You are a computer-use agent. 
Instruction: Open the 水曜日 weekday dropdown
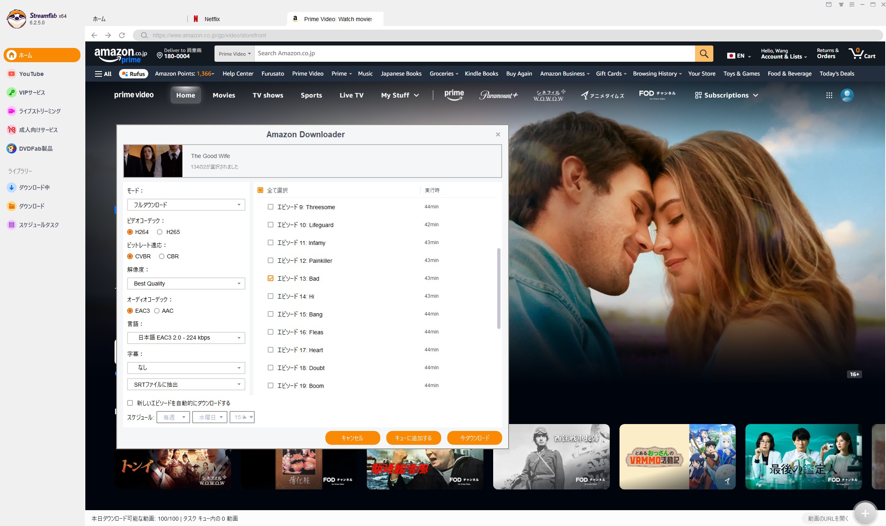pyautogui.click(x=210, y=417)
